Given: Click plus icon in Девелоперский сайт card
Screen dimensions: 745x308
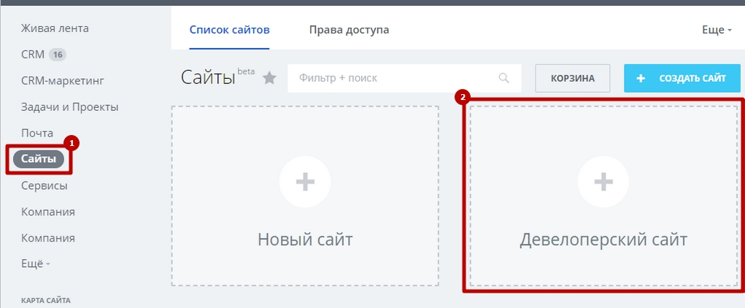Looking at the screenshot, I should click(x=603, y=182).
